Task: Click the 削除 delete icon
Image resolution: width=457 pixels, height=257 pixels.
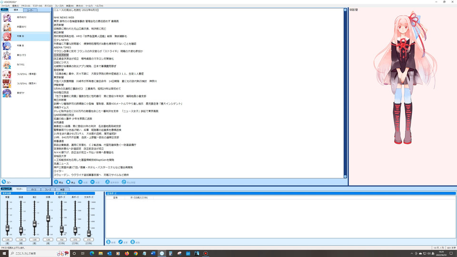Action: [133, 242]
